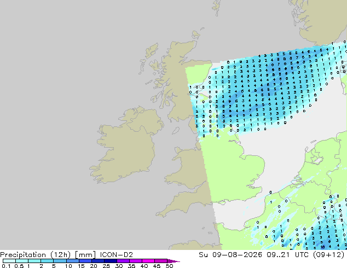This screenshot has width=347, height=268.
Task: Click the 'ICON-D2' model name text
Action: pyautogui.click(x=117, y=255)
